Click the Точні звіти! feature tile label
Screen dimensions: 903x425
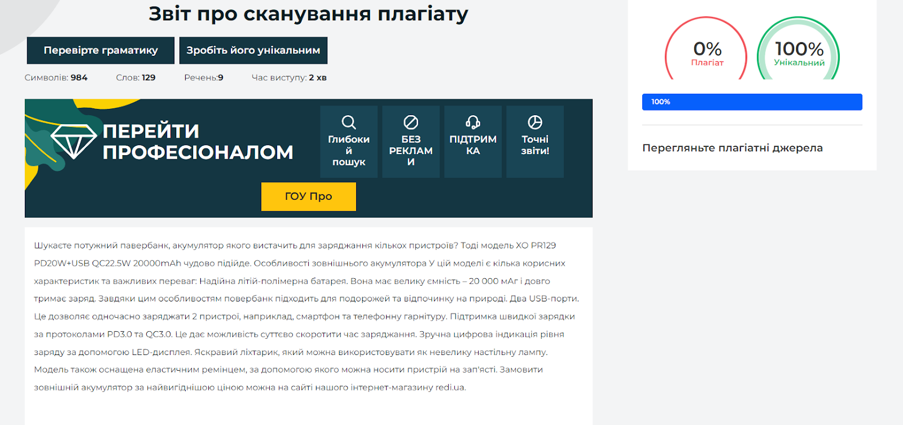(535, 145)
